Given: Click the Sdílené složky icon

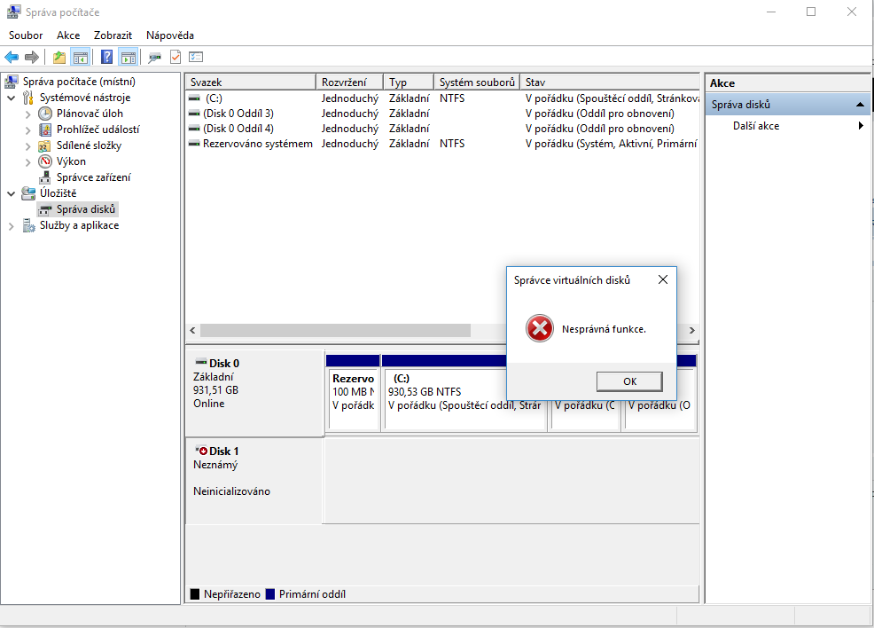Looking at the screenshot, I should [44, 145].
